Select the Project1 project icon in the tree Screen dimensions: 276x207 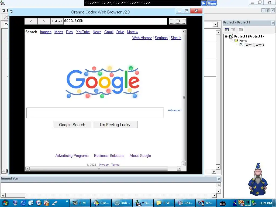231,36
